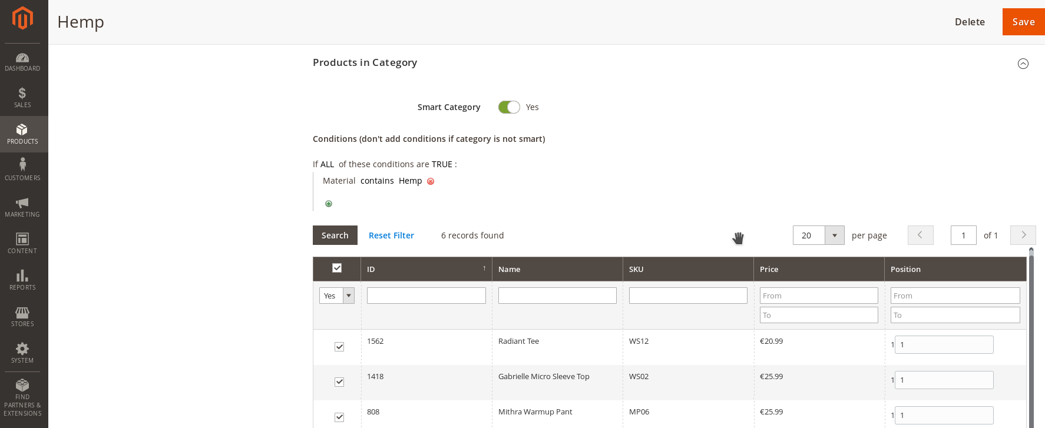Toggle the select-all header checkbox
Viewport: 1045px width, 428px height.
click(337, 268)
